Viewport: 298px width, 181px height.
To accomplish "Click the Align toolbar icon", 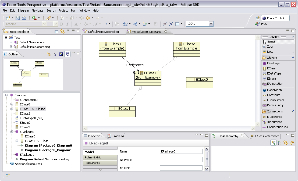I will click(x=145, y=24).
